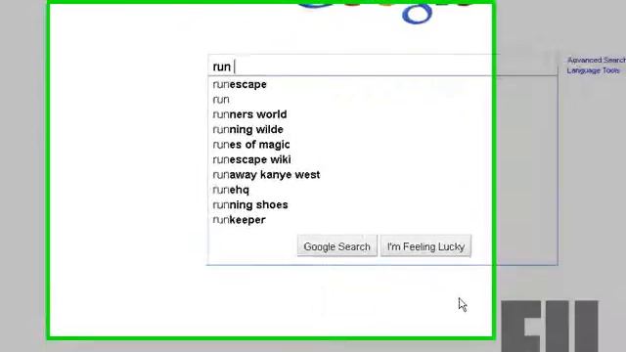The width and height of the screenshot is (626, 352).
Task: Click the I'm Feeling Lucky button
Action: coord(425,246)
